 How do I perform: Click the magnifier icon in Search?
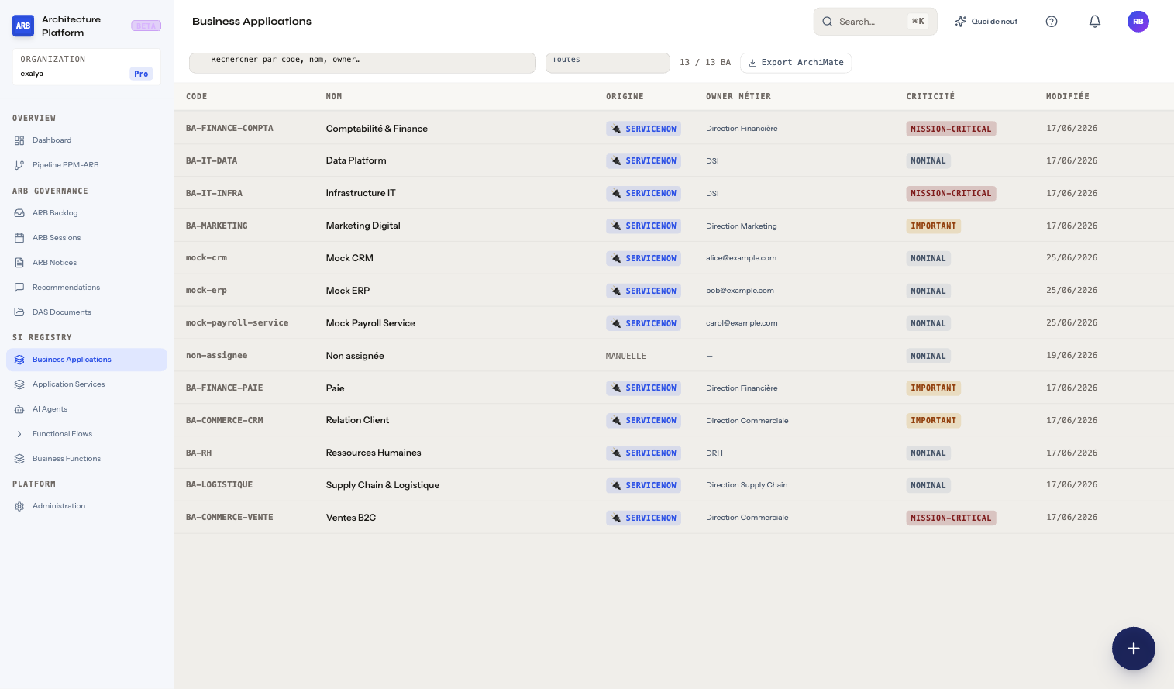[828, 22]
